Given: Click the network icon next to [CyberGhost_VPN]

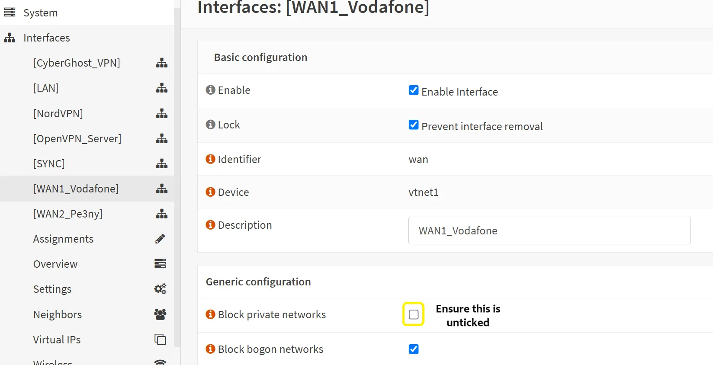Looking at the screenshot, I should (162, 63).
